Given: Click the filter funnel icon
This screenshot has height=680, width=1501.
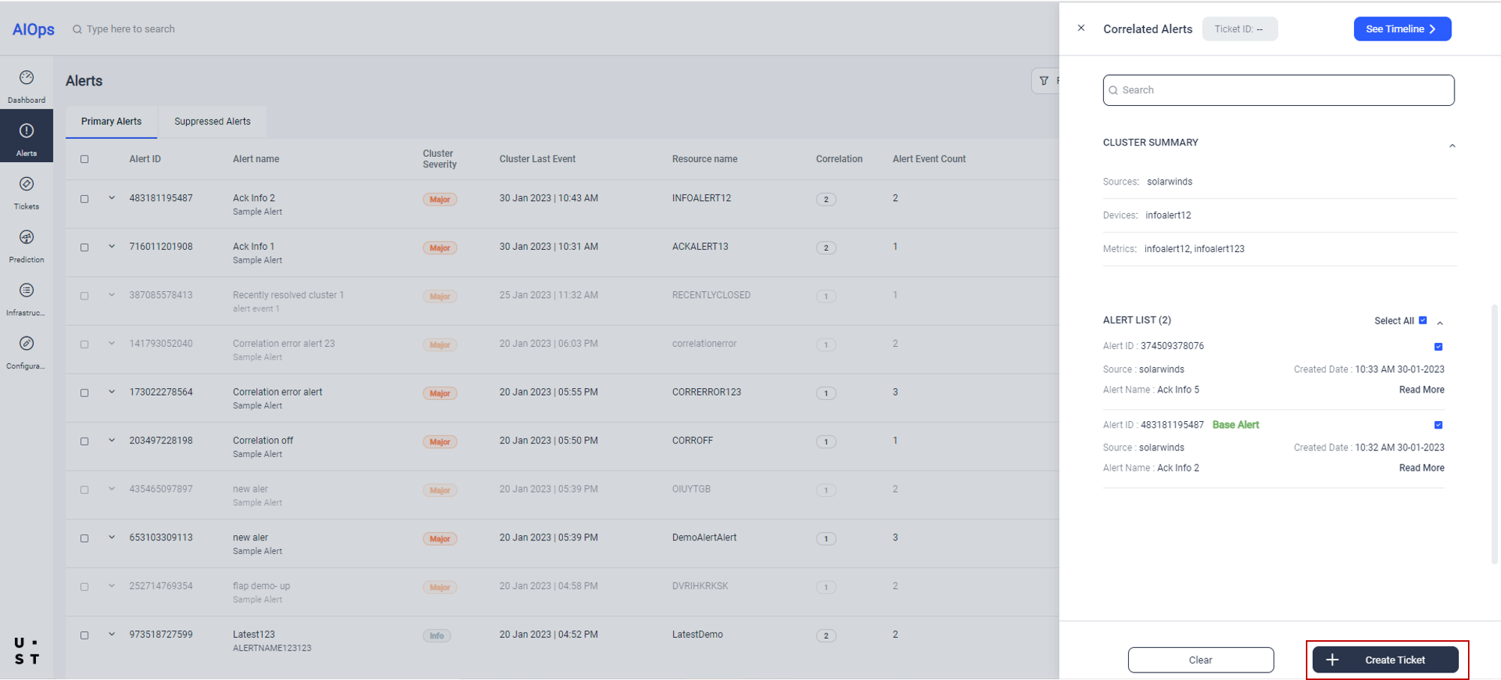Looking at the screenshot, I should tap(1044, 80).
